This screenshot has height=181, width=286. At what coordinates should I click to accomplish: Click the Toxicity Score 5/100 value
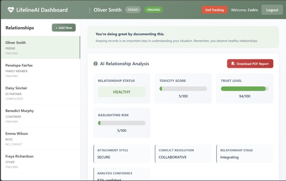(183, 96)
